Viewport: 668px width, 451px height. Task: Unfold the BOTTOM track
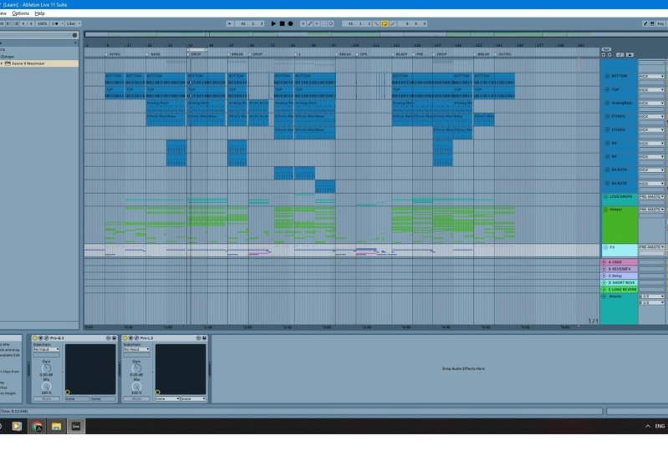point(607,76)
